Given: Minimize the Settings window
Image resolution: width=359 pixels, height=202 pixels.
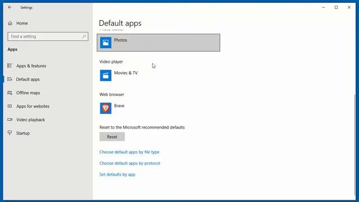Looking at the screenshot, I should pos(323,7).
